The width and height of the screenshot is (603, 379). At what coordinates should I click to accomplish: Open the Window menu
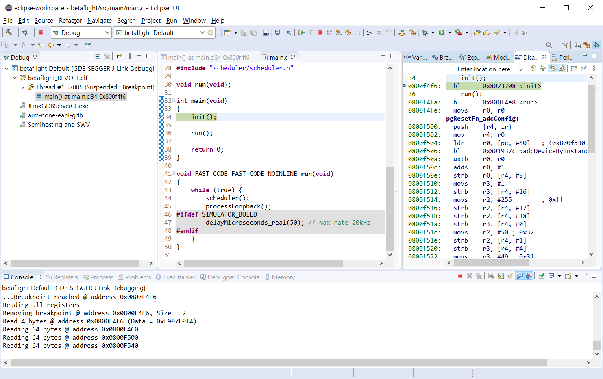tap(194, 21)
